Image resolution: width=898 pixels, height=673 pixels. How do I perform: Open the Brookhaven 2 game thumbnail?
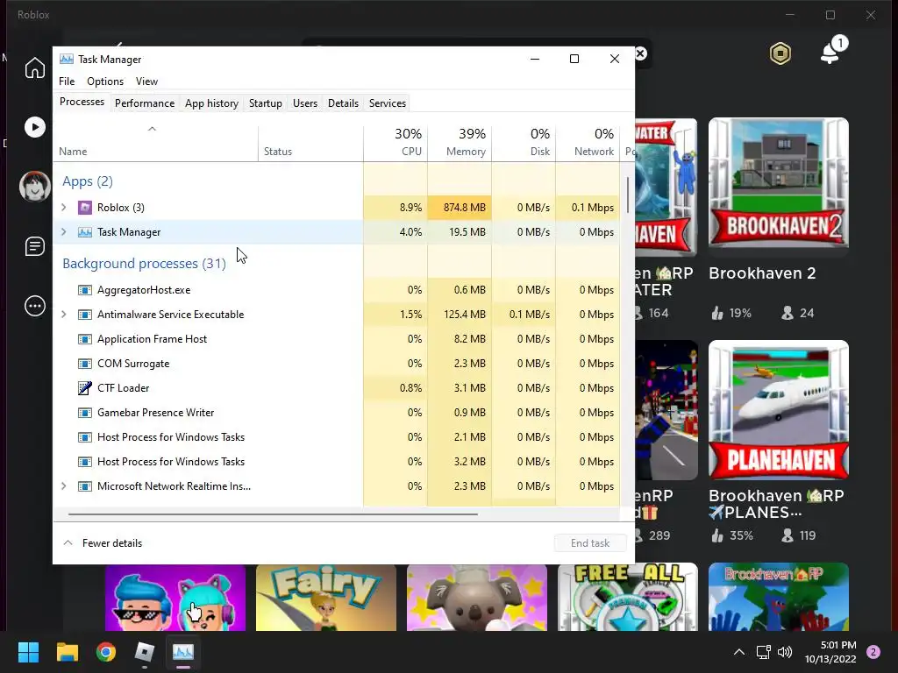(x=779, y=183)
